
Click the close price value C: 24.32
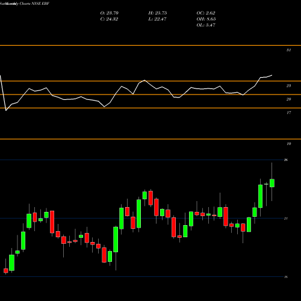[x=109, y=19]
